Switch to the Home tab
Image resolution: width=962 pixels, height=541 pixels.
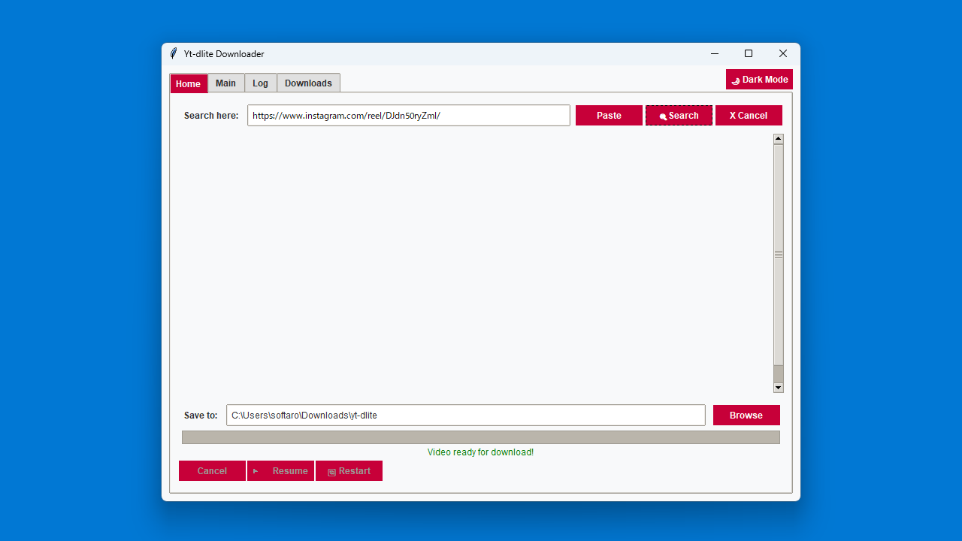point(188,83)
